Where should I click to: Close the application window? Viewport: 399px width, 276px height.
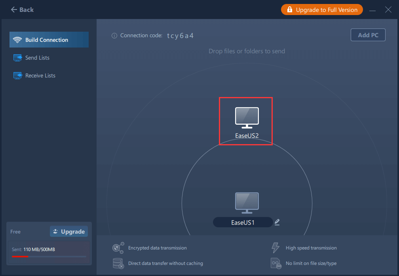pos(388,10)
